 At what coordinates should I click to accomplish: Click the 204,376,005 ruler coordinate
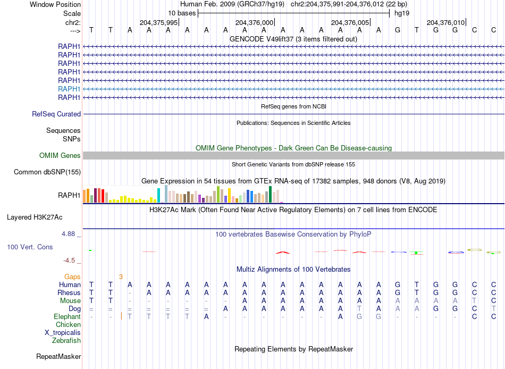pos(350,22)
